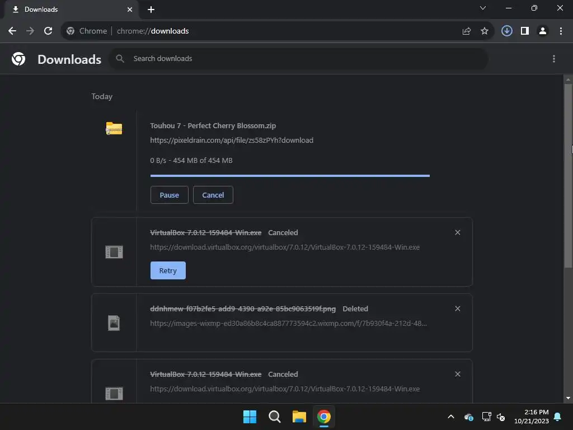
Task: Click the search magnifier icon in downloads
Action: pos(120,58)
